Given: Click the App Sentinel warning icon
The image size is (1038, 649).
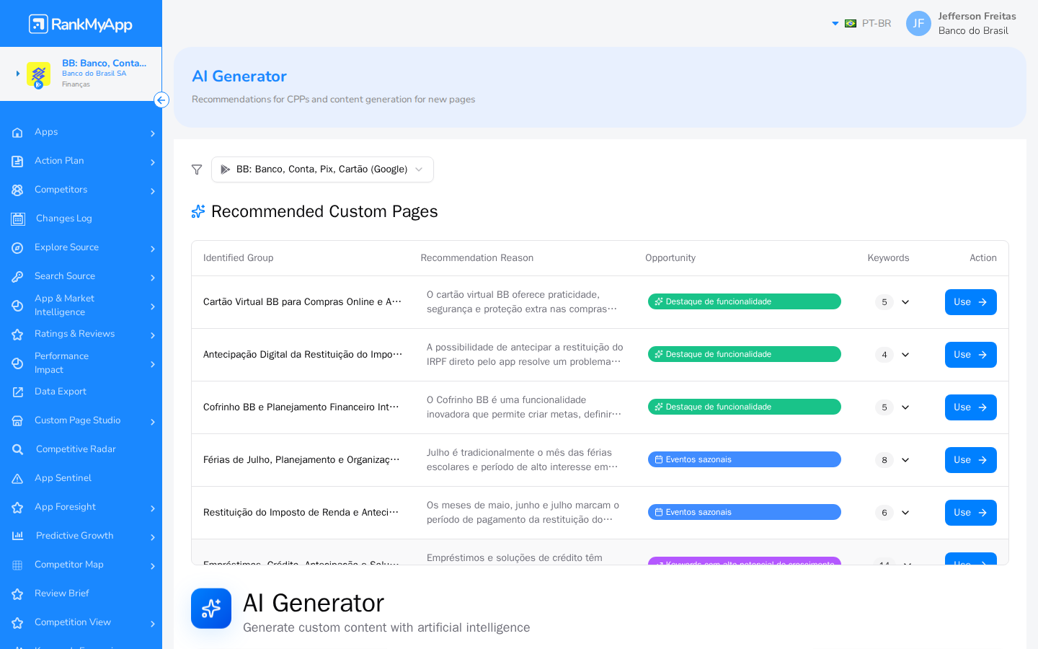Looking at the screenshot, I should (x=17, y=478).
